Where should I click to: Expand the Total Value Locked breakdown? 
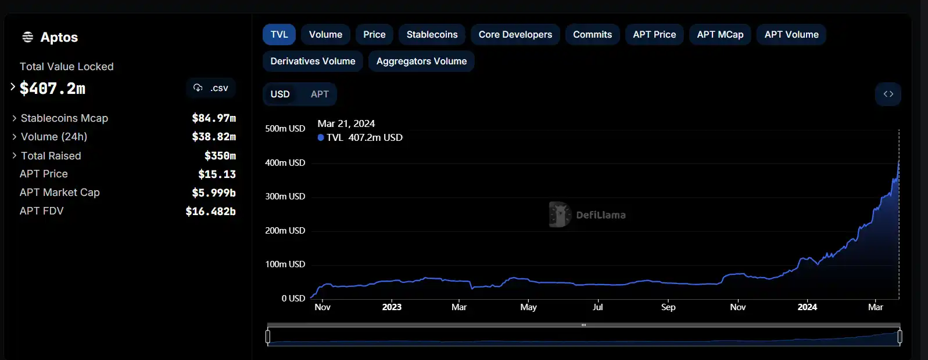(13, 87)
